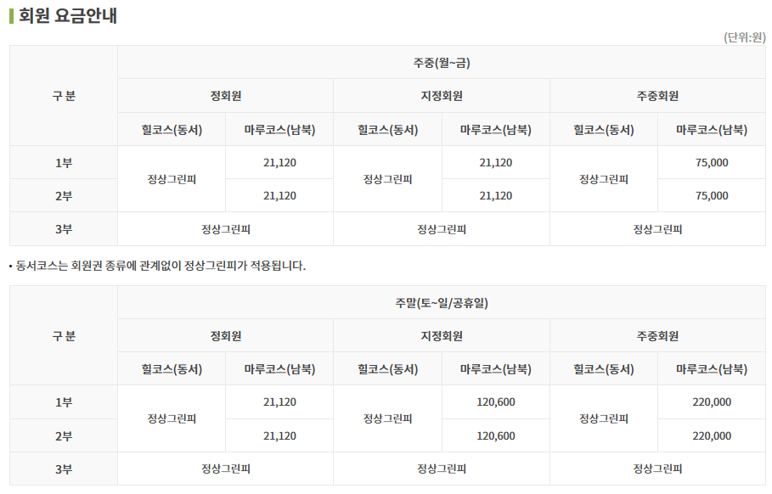The height and width of the screenshot is (494, 772).
Task: Select the weekday 1부 row label
Action: 64,162
